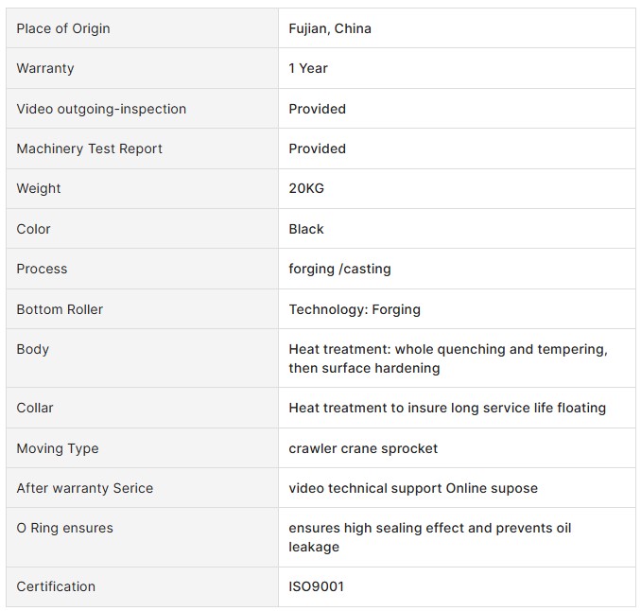
Task: Click the Color row label
Action: tap(33, 229)
